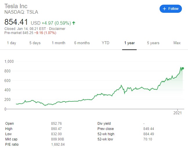Click the Mkt cap value 809.90B
This screenshot has width=188, height=148.
pos(57,139)
